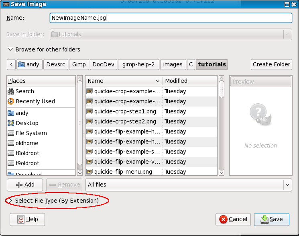Click the File System drive icon
The width and height of the screenshot is (299, 236).
pyautogui.click(x=11, y=133)
